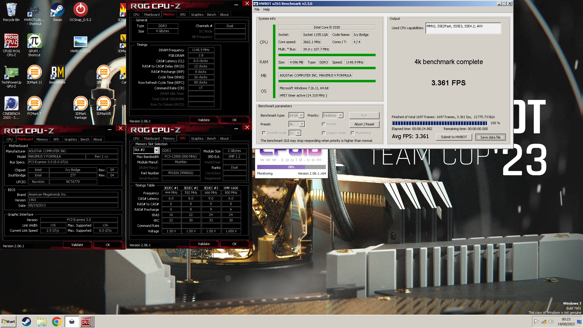
Task: Launch the 3DMark05 desktop shortcut
Action: (x=104, y=106)
